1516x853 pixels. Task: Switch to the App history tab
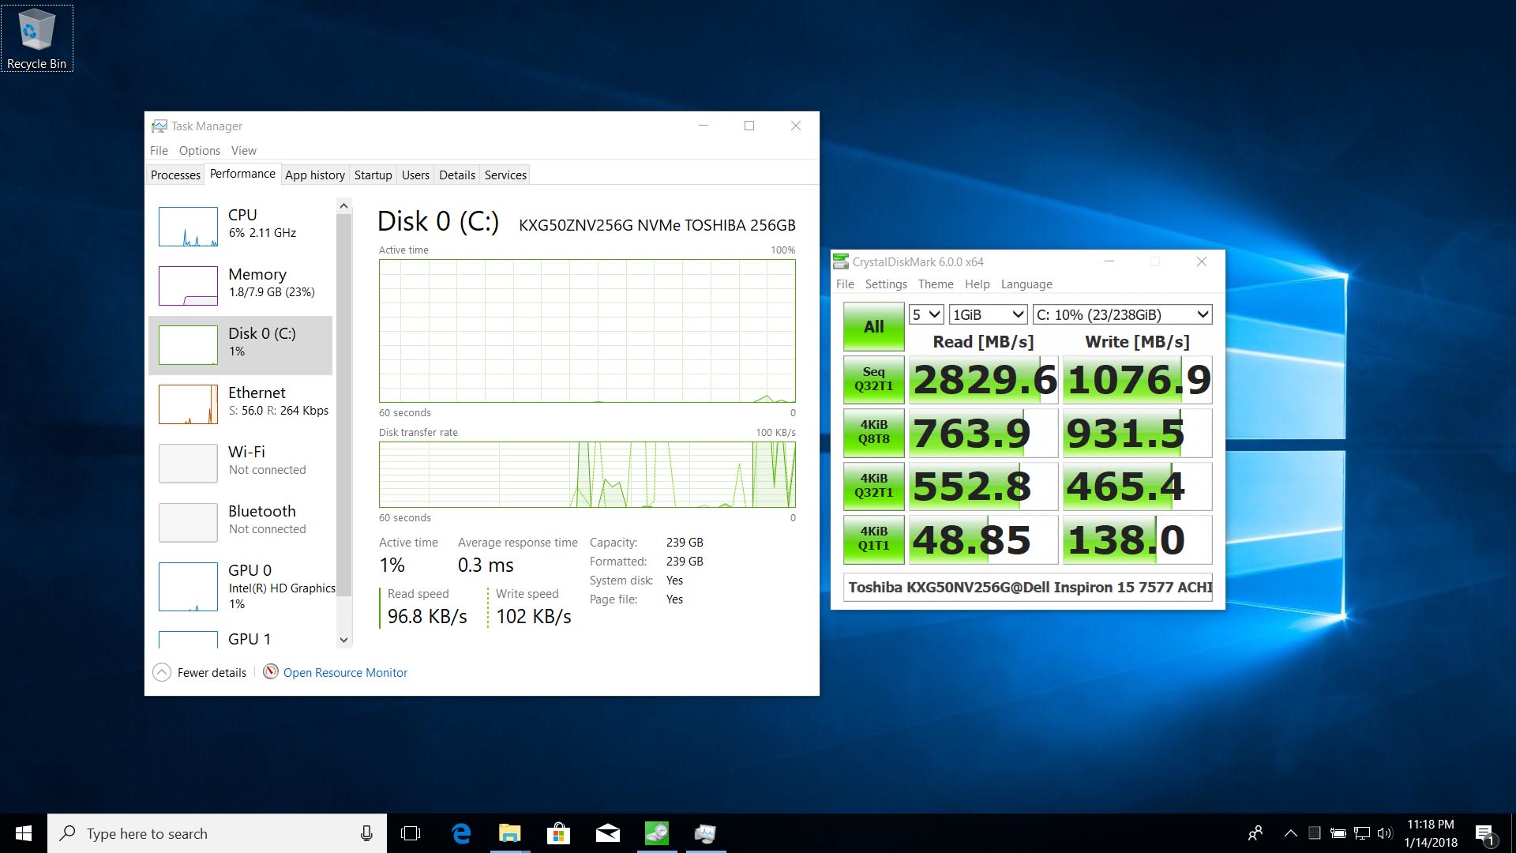[x=315, y=175]
